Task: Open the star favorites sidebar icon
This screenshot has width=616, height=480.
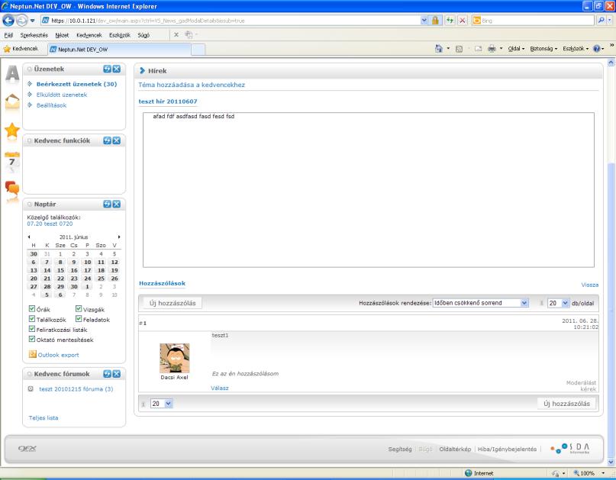Action: pyautogui.click(x=12, y=130)
